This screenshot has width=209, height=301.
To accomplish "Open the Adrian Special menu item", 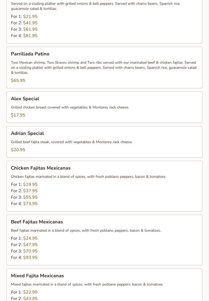I will point(27,133).
